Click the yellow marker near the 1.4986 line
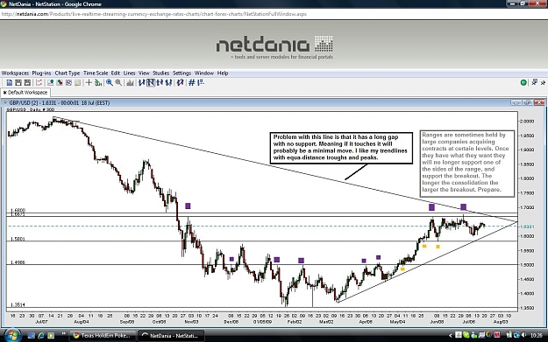 [x=402, y=269]
